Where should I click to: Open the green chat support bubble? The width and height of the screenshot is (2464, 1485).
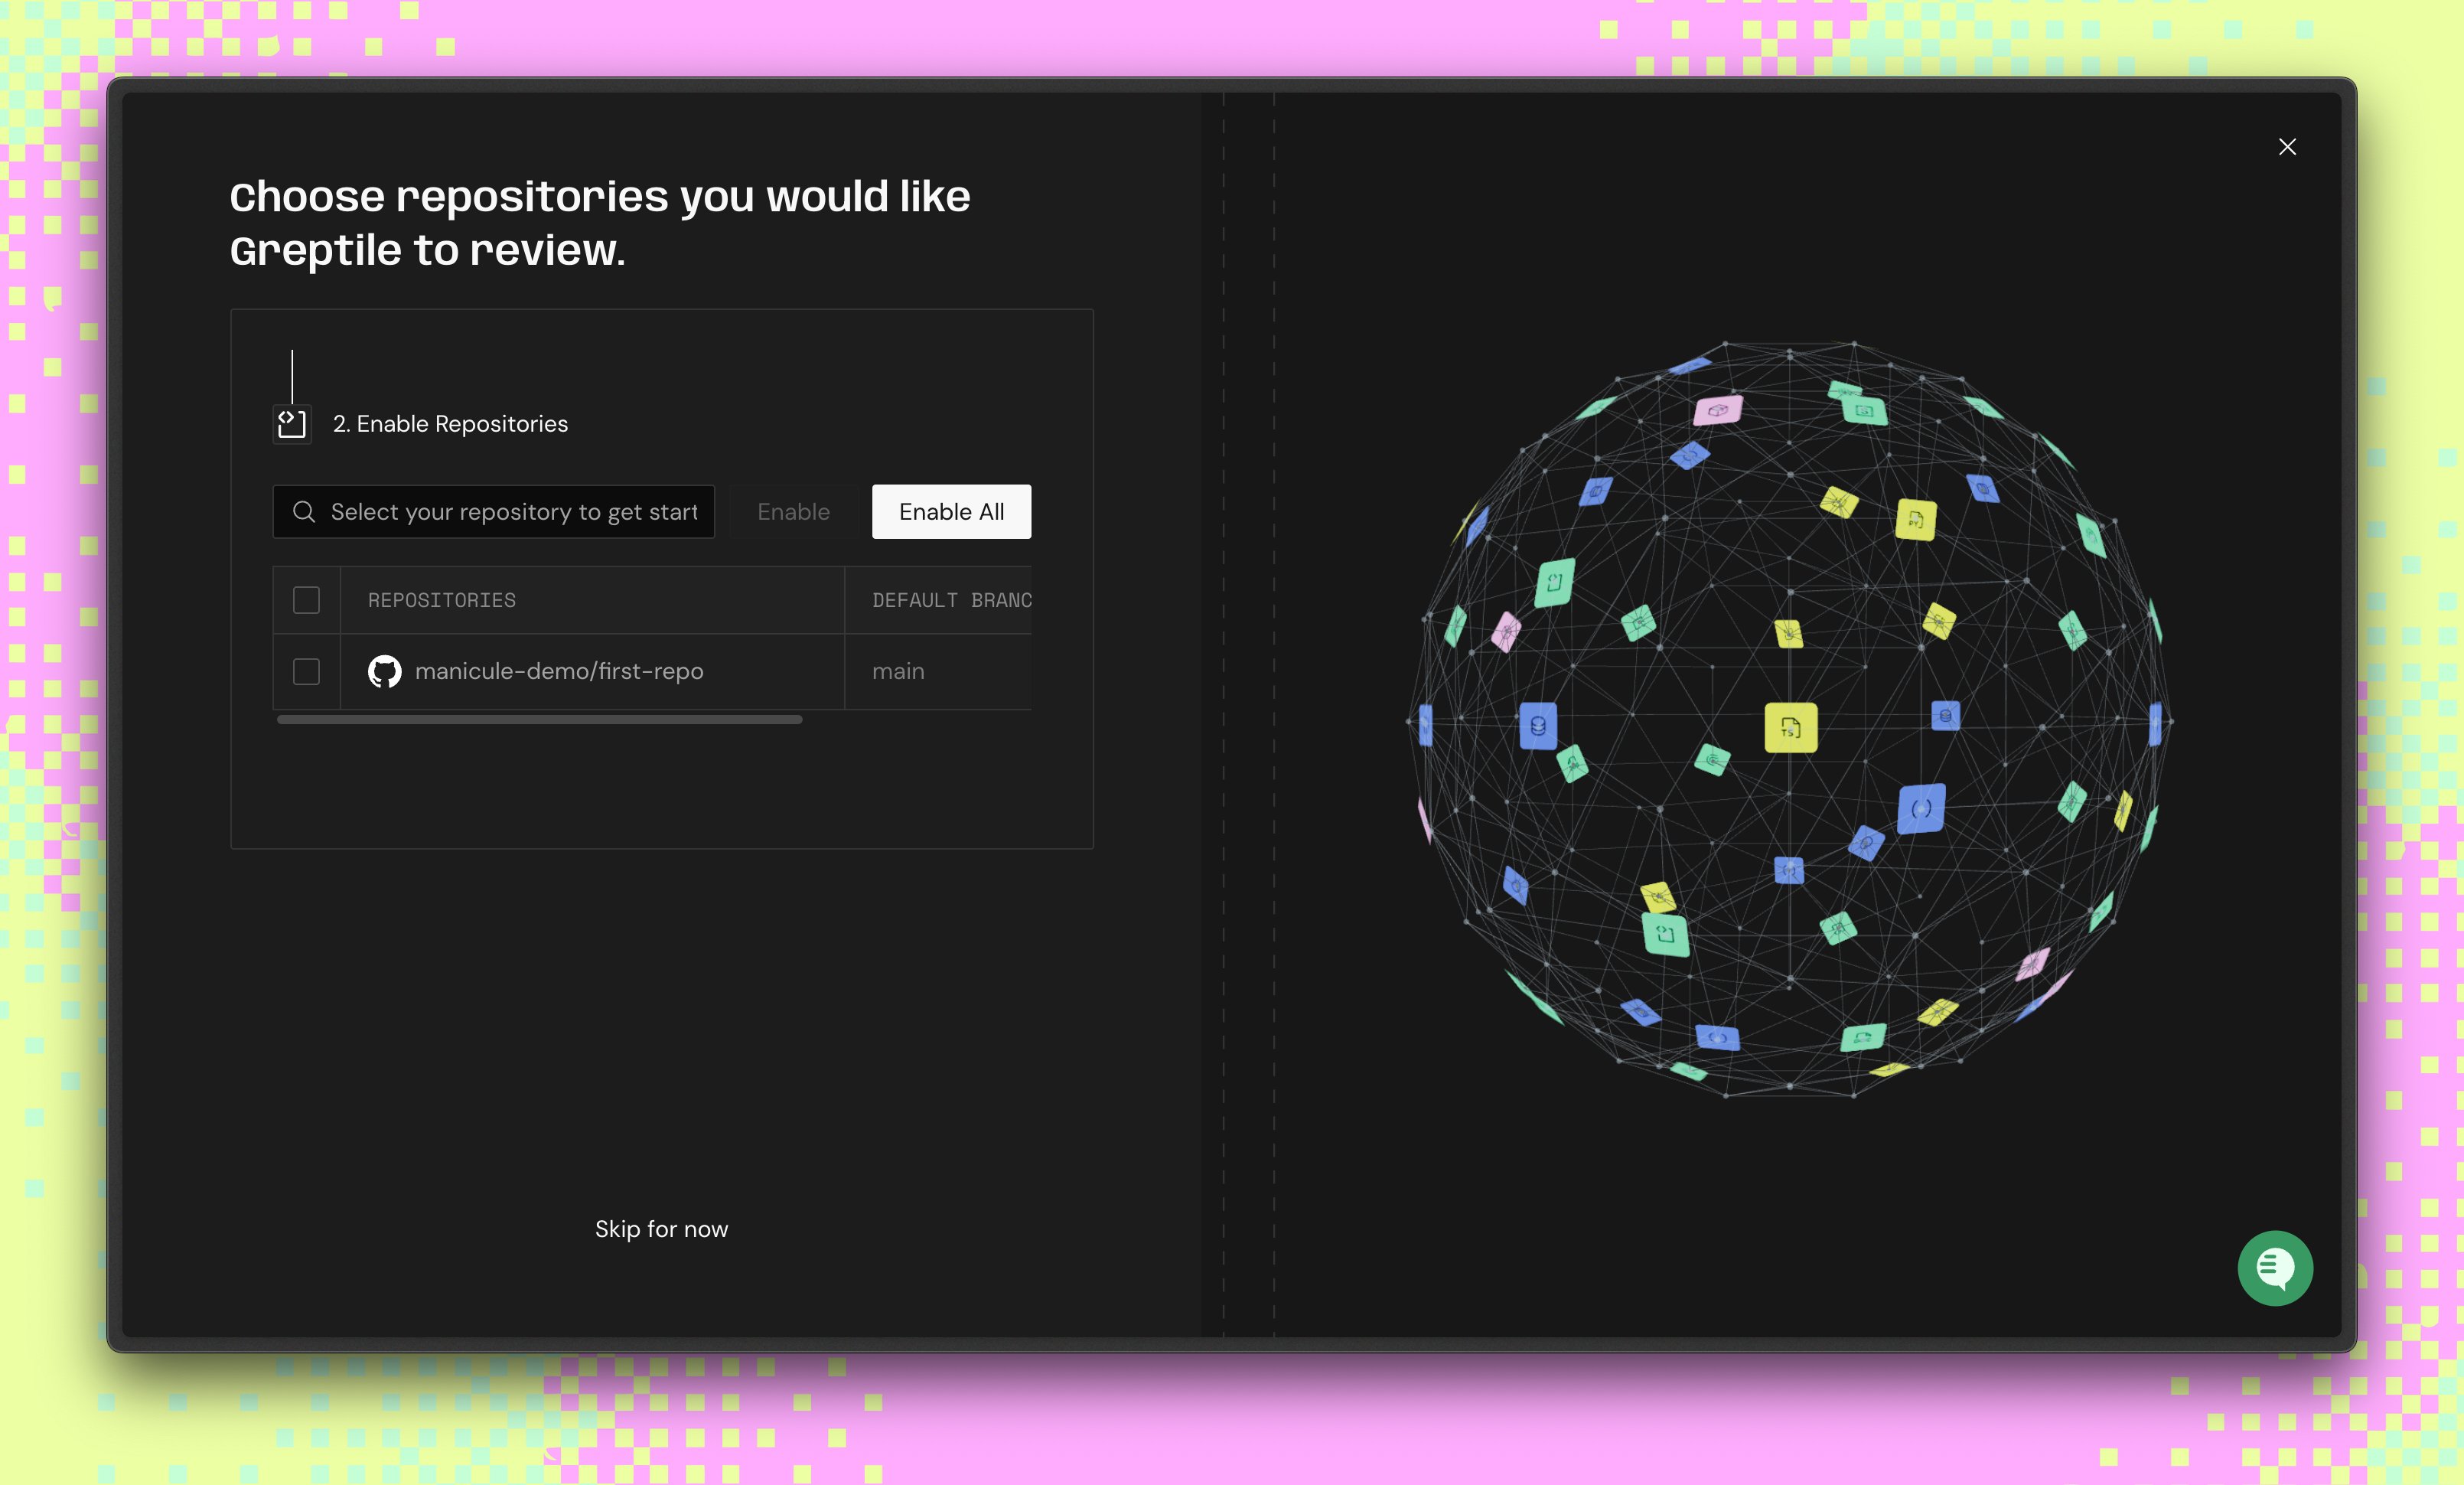click(2275, 1268)
